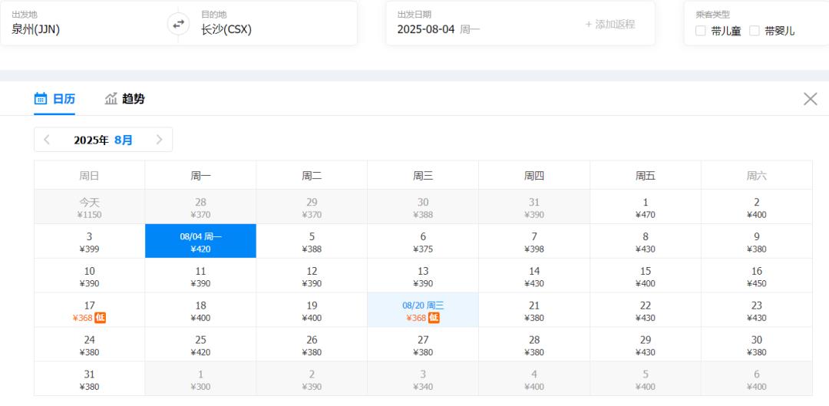The height and width of the screenshot is (406, 829).
Task: Pick August 3 priced ¥399
Action: tap(89, 241)
